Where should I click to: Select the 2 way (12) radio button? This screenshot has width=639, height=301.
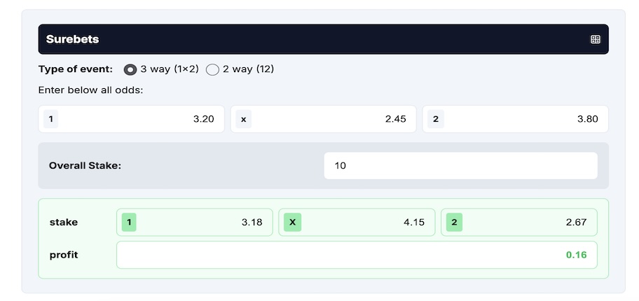(x=212, y=69)
